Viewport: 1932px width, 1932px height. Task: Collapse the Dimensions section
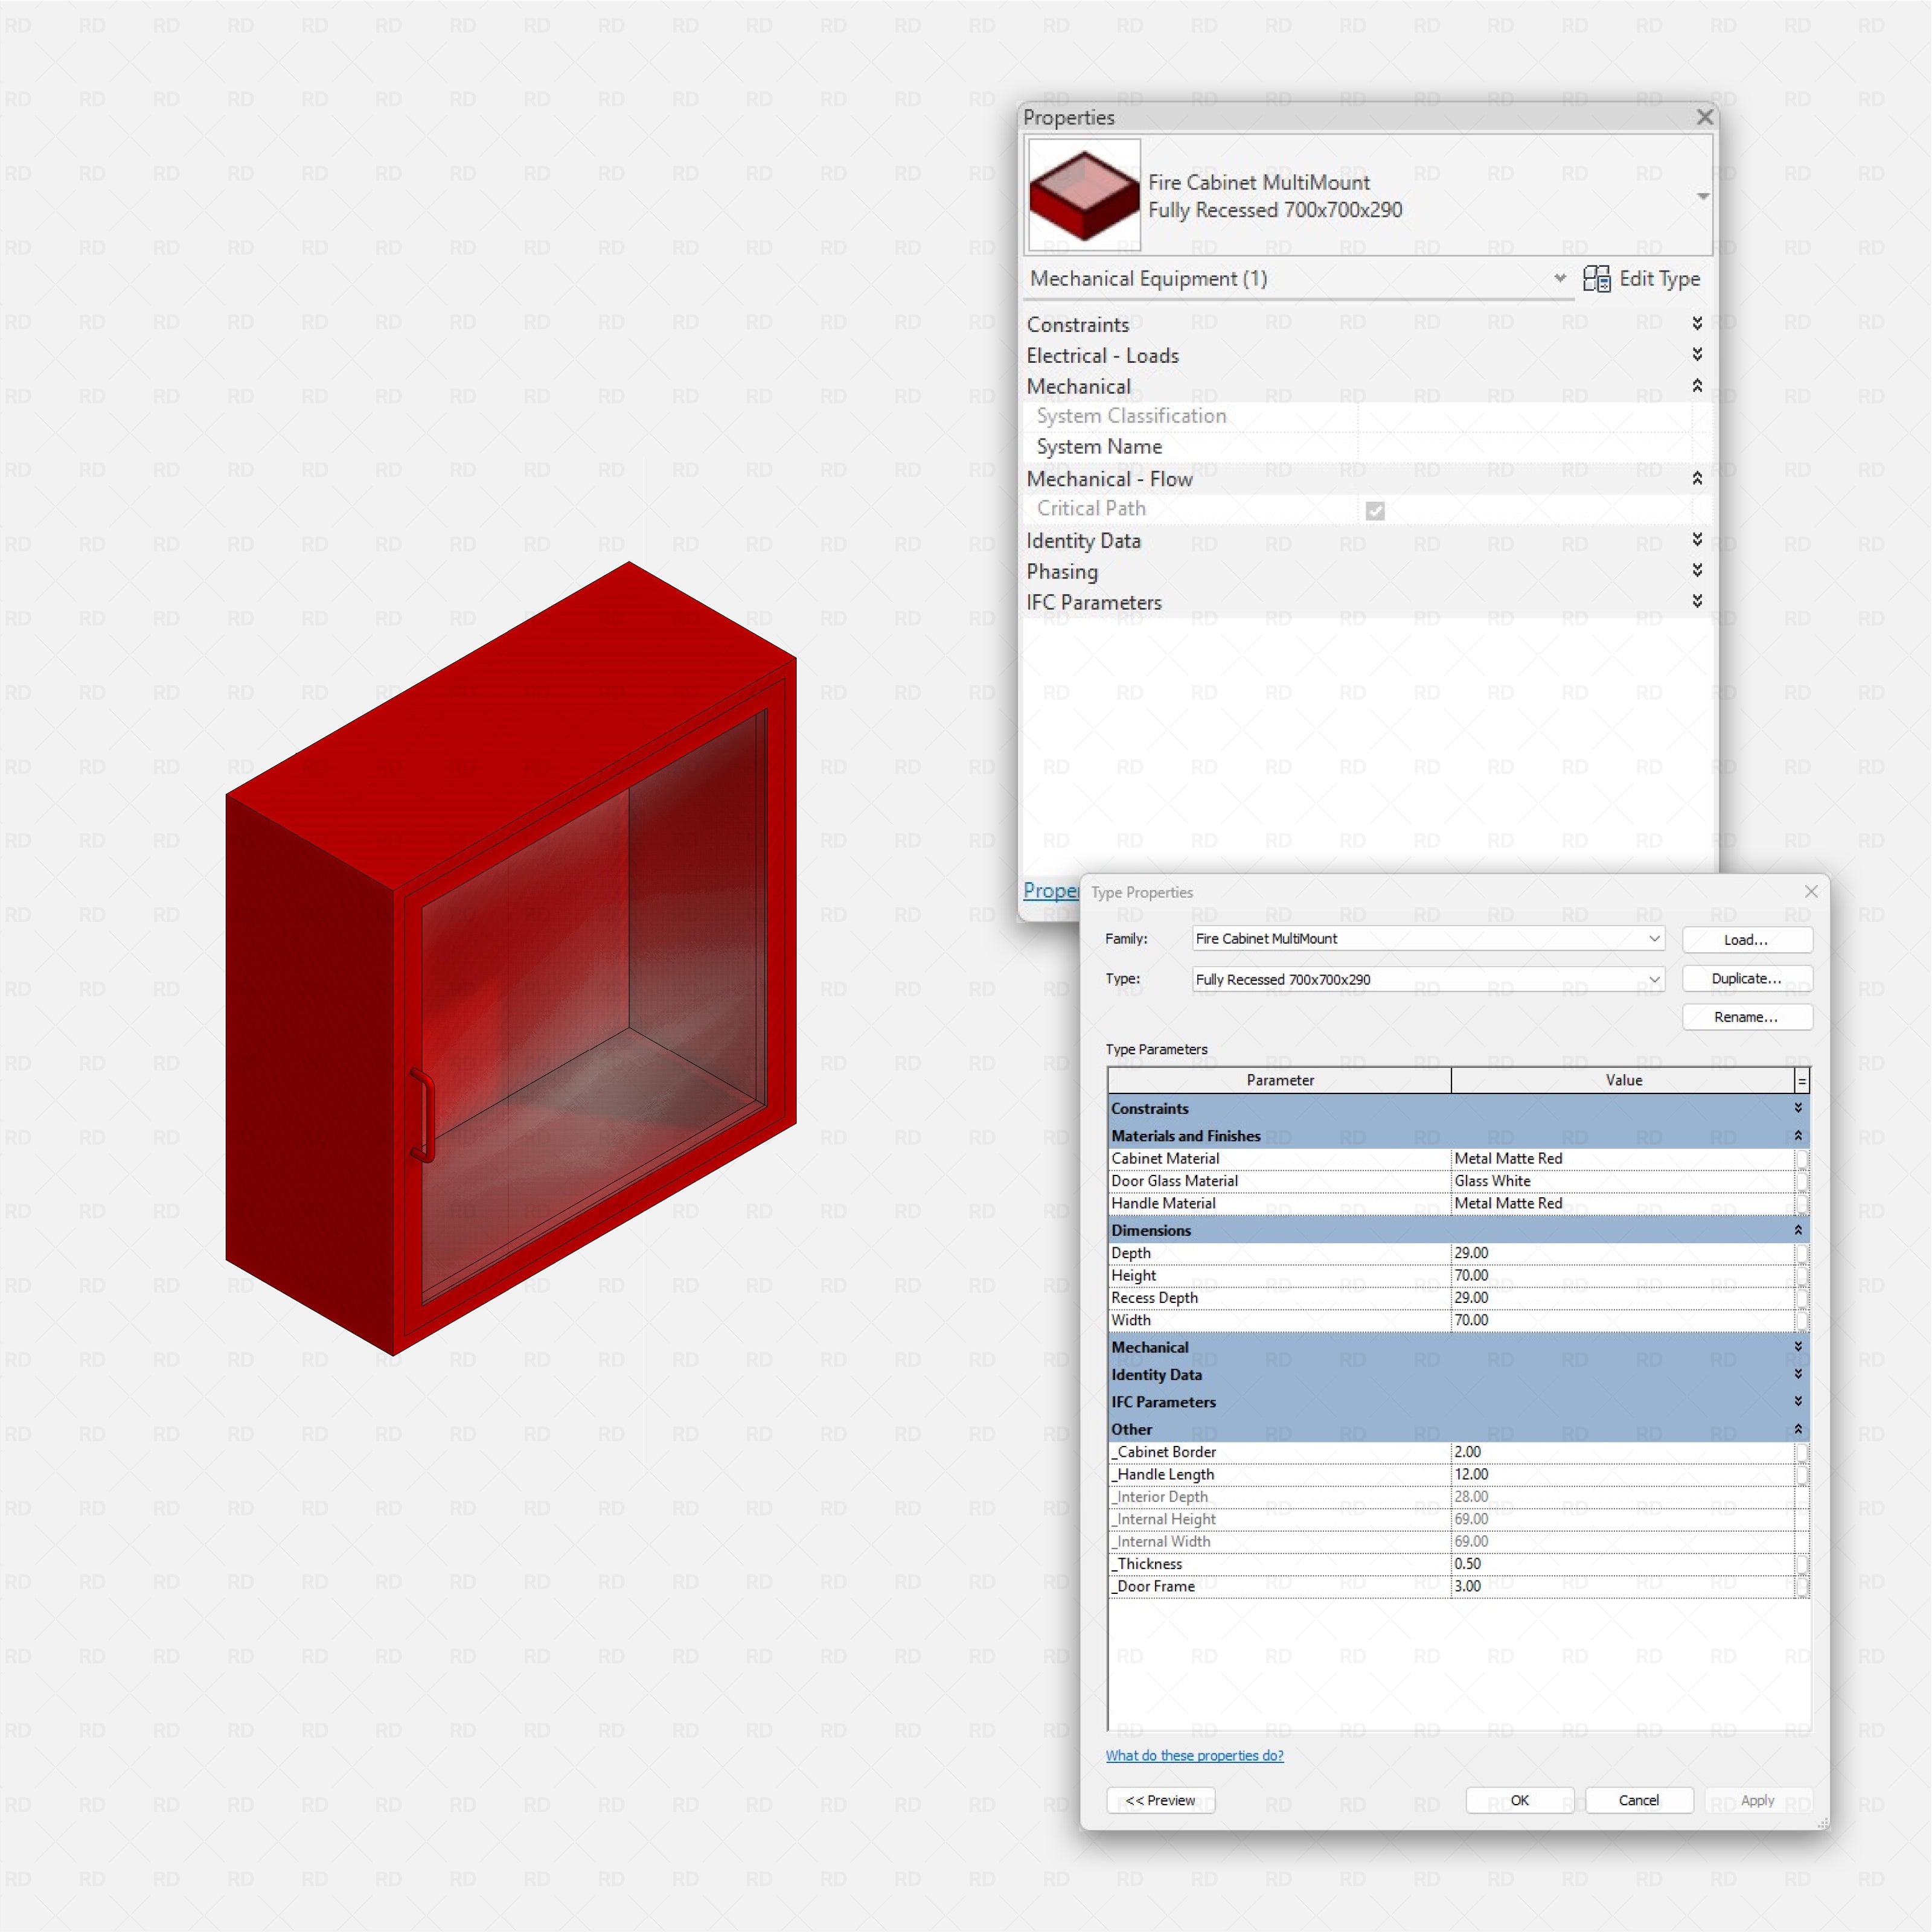click(1798, 1230)
